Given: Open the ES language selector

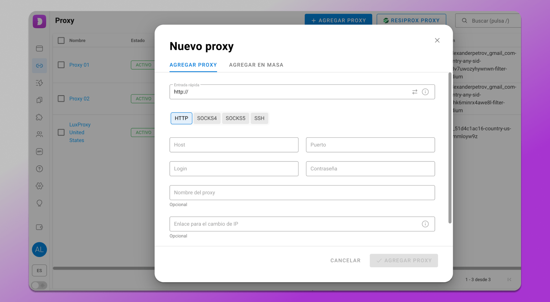Looking at the screenshot, I should (39, 271).
